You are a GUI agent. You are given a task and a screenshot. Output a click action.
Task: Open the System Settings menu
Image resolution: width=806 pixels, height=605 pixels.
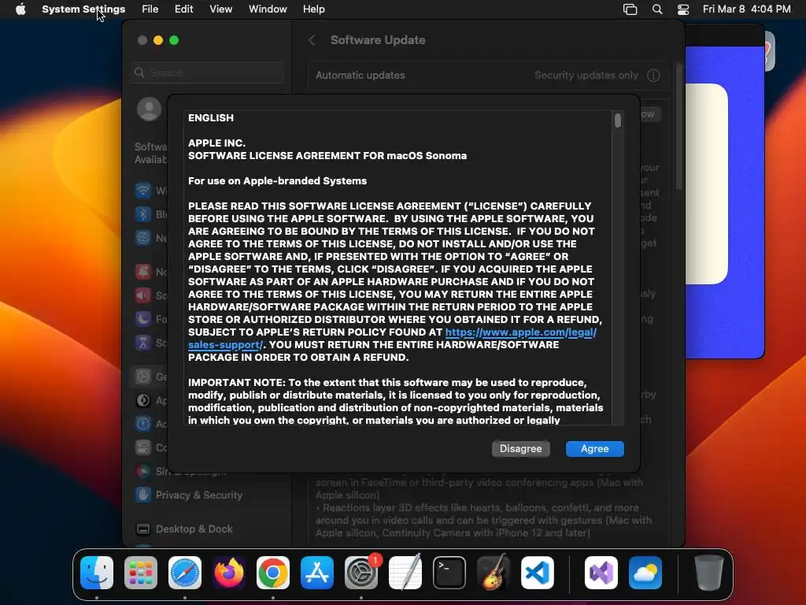[x=83, y=9]
